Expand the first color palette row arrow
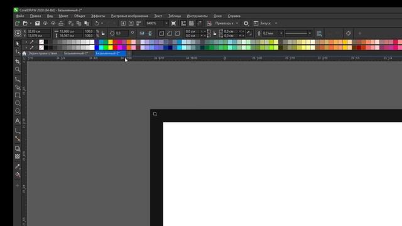 pyautogui.click(x=26, y=42)
